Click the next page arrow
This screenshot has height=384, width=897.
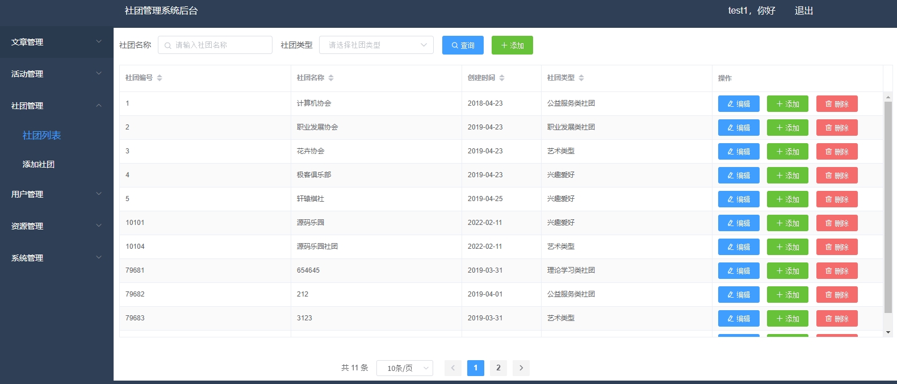click(x=521, y=368)
